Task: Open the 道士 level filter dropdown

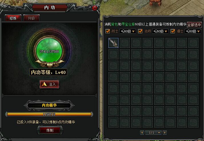Action: (x=193, y=31)
